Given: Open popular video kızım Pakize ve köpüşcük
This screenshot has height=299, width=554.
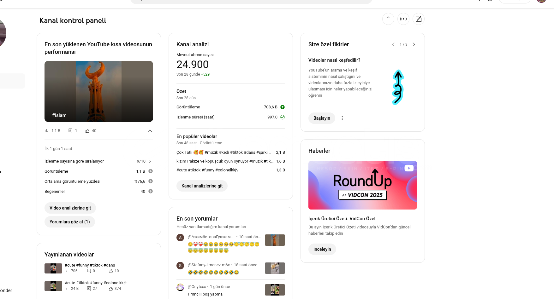Looking at the screenshot, I should (x=225, y=161).
